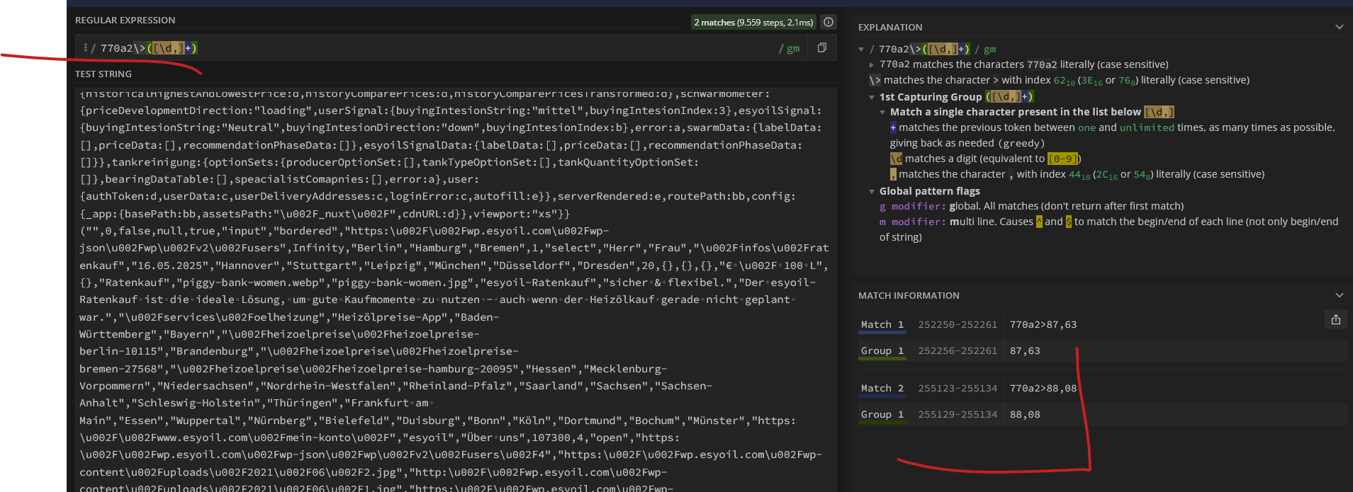Viewport: 1353px width, 492px height.
Task: Click the "\d matches a digit" explanation line
Action: pos(985,159)
